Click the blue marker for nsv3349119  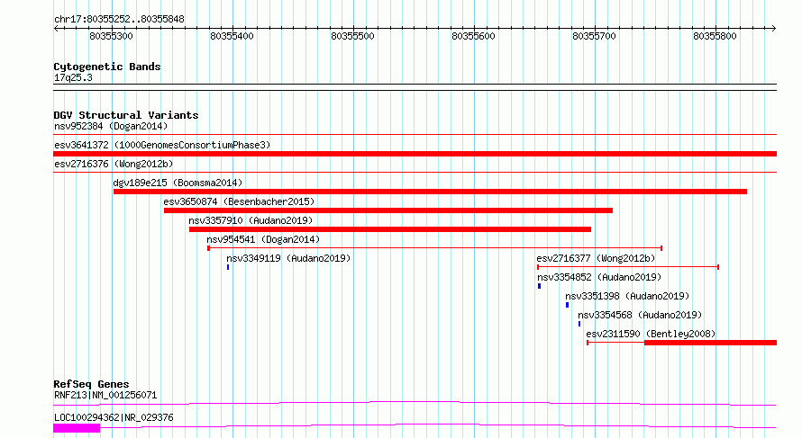point(228,267)
